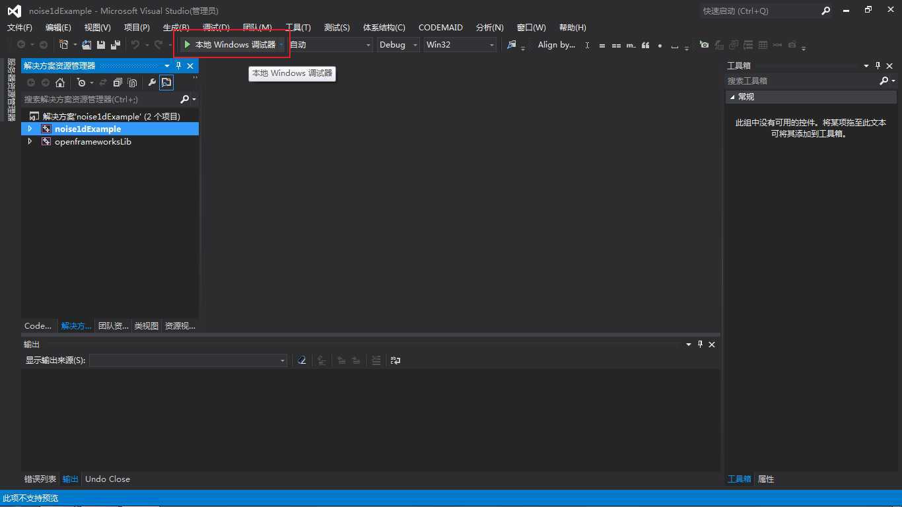Click the Collapse All icon in Solution Explorer
The width and height of the screenshot is (902, 507).
tap(118, 83)
